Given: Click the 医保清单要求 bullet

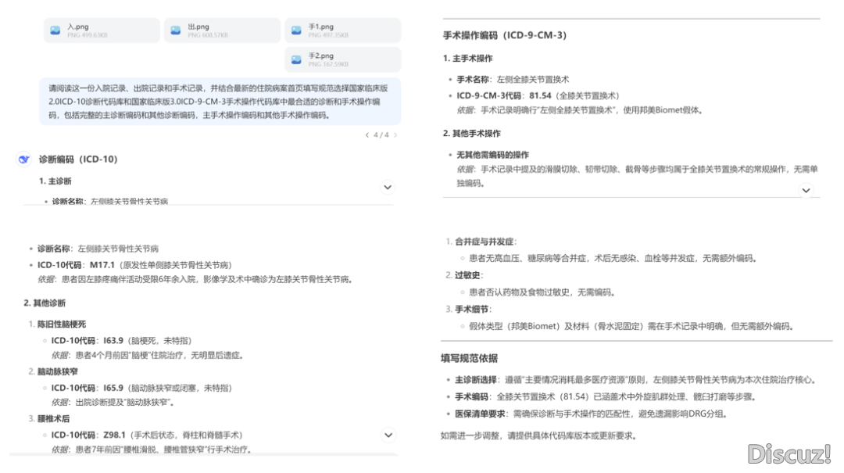Looking at the screenshot, I should [591, 414].
